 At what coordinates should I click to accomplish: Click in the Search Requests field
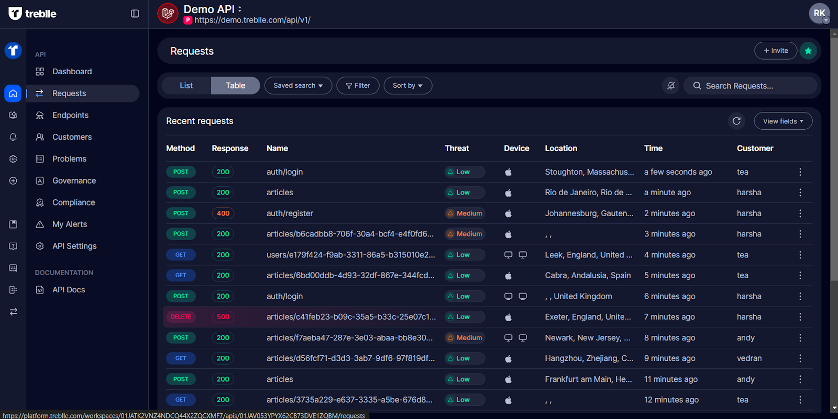pyautogui.click(x=750, y=86)
